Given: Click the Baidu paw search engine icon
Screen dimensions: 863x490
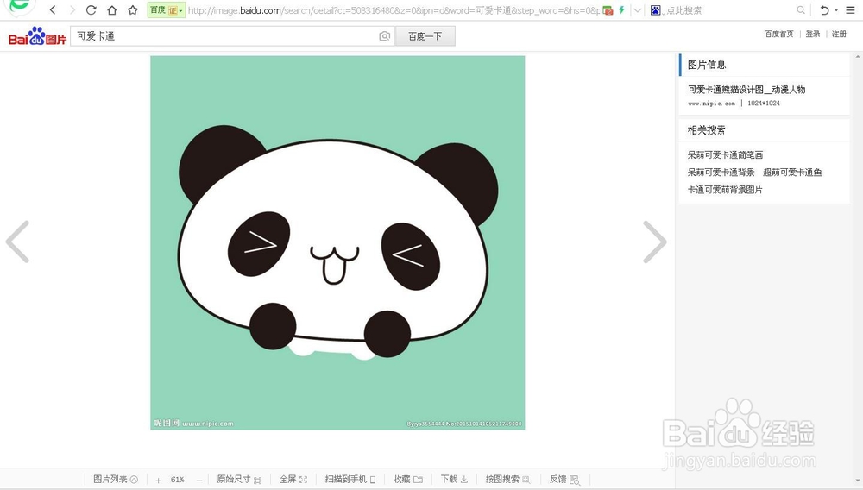Looking at the screenshot, I should coord(656,9).
